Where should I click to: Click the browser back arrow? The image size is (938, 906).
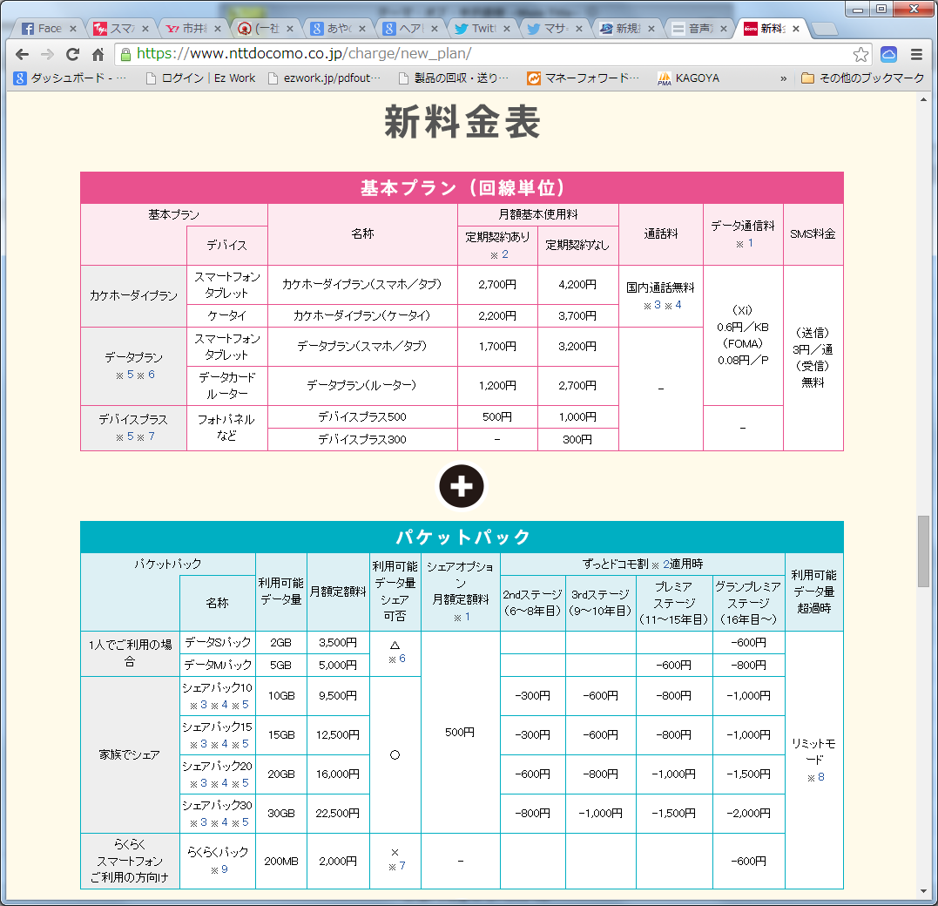[x=23, y=54]
